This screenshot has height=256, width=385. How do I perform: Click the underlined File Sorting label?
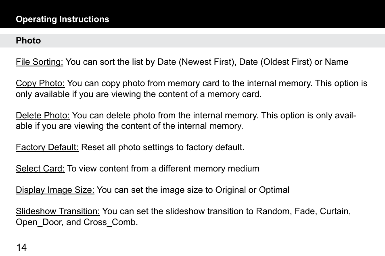tap(40, 62)
